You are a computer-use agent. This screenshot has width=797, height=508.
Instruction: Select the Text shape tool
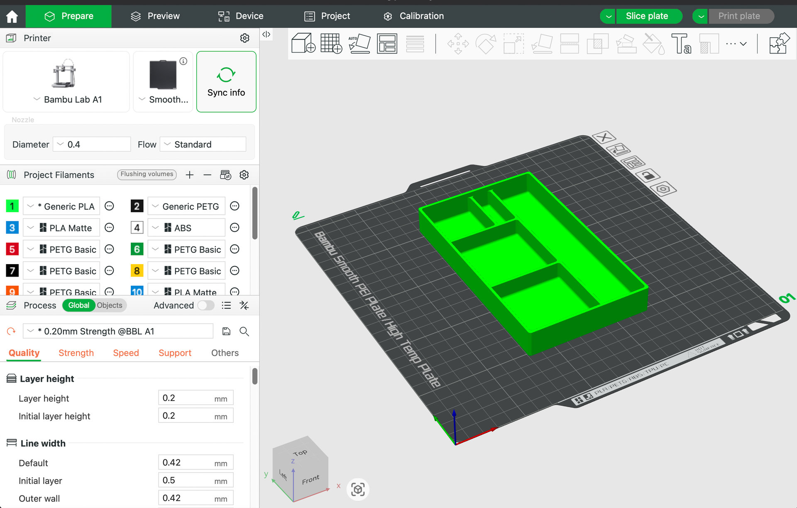(x=681, y=44)
